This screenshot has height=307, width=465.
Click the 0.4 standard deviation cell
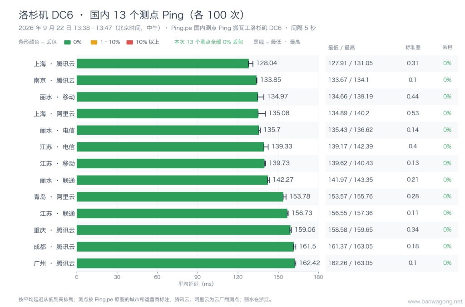tap(412, 146)
